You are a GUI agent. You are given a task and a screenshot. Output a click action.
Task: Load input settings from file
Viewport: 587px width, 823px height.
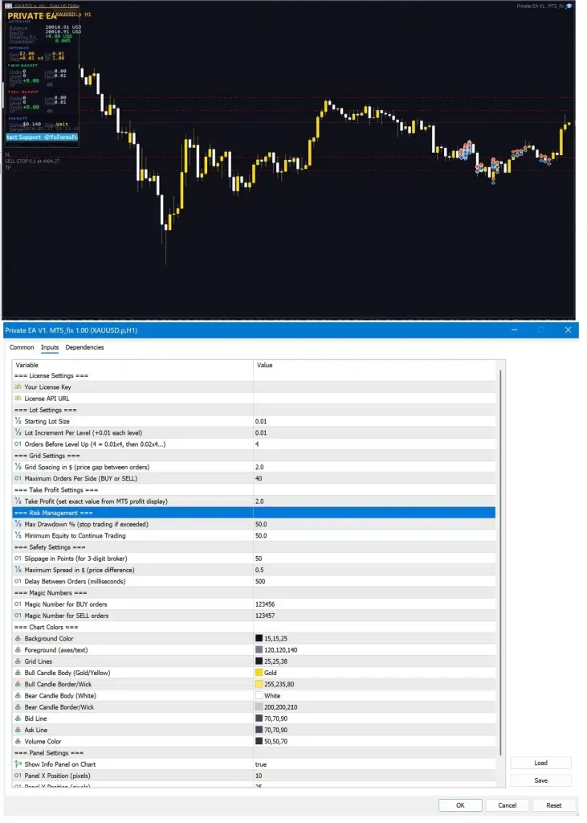(541, 764)
